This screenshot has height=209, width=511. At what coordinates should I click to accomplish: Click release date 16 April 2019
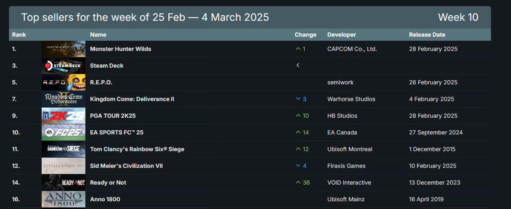pyautogui.click(x=426, y=199)
